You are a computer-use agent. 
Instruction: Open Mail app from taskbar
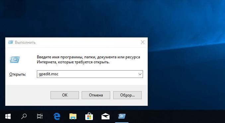pyautogui.click(x=106, y=116)
